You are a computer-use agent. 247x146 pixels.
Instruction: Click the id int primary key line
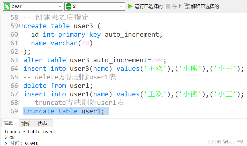(96, 34)
